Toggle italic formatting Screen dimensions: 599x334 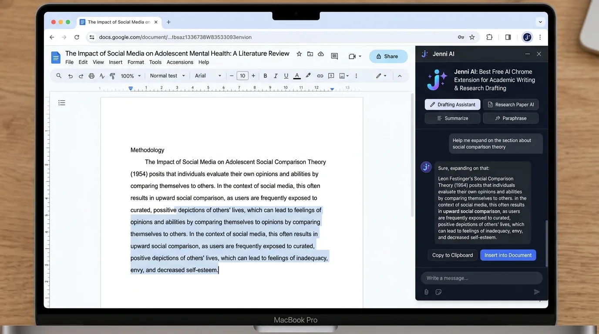[276, 76]
